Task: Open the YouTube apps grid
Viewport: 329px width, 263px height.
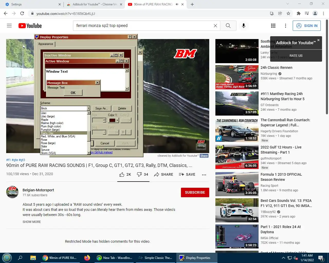Action: click(273, 26)
